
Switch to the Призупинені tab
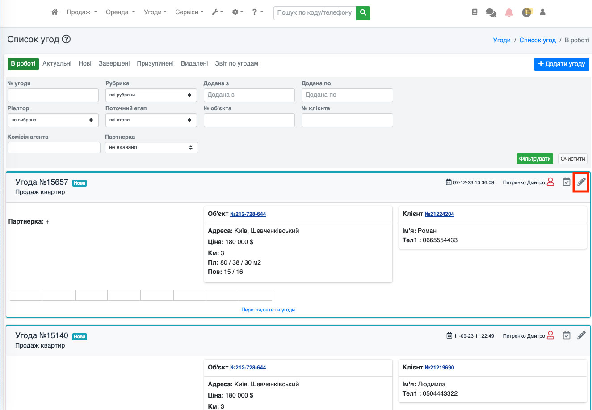pos(155,64)
